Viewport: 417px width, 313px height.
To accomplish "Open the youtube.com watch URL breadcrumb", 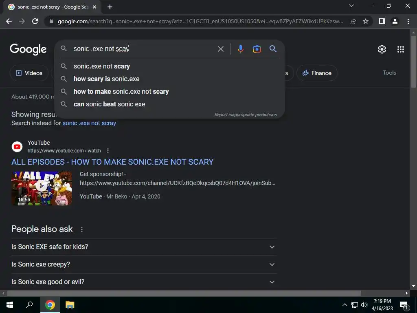I will [x=64, y=151].
